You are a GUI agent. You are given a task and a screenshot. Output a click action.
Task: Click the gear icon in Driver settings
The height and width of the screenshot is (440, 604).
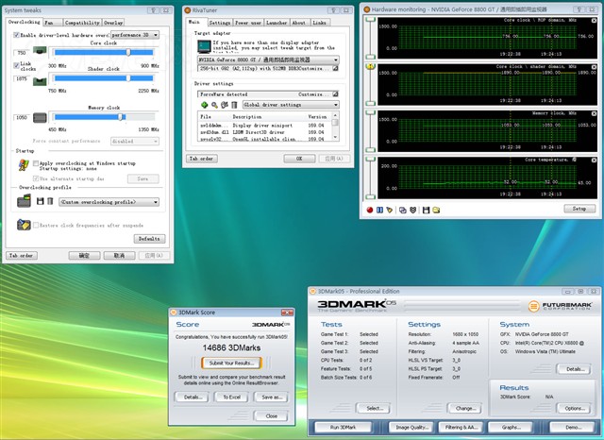coord(225,105)
